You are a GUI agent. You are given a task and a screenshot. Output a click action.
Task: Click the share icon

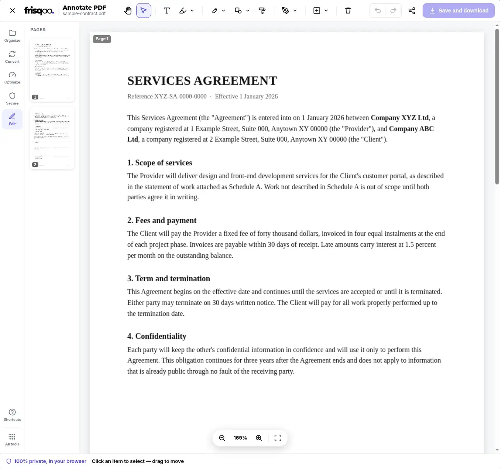point(412,11)
